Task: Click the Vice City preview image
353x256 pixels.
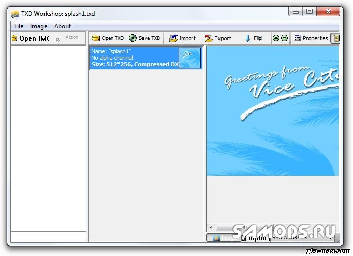Action: [273, 111]
